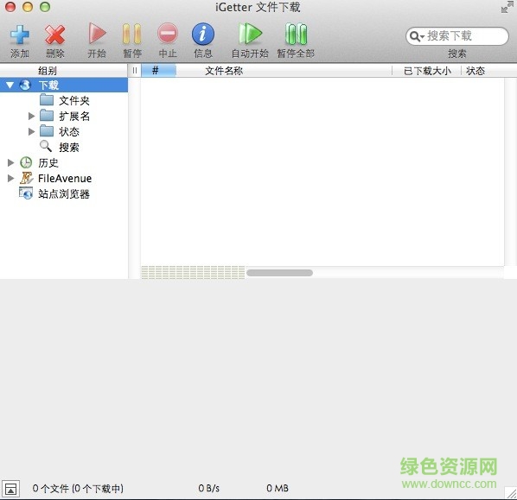The width and height of the screenshot is (517, 500).
Task: Open the 站点浏览器 site browser item
Action: pyautogui.click(x=54, y=193)
